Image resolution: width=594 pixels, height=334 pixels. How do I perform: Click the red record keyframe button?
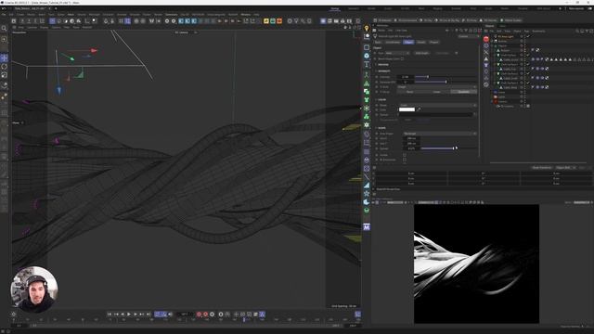point(199,314)
